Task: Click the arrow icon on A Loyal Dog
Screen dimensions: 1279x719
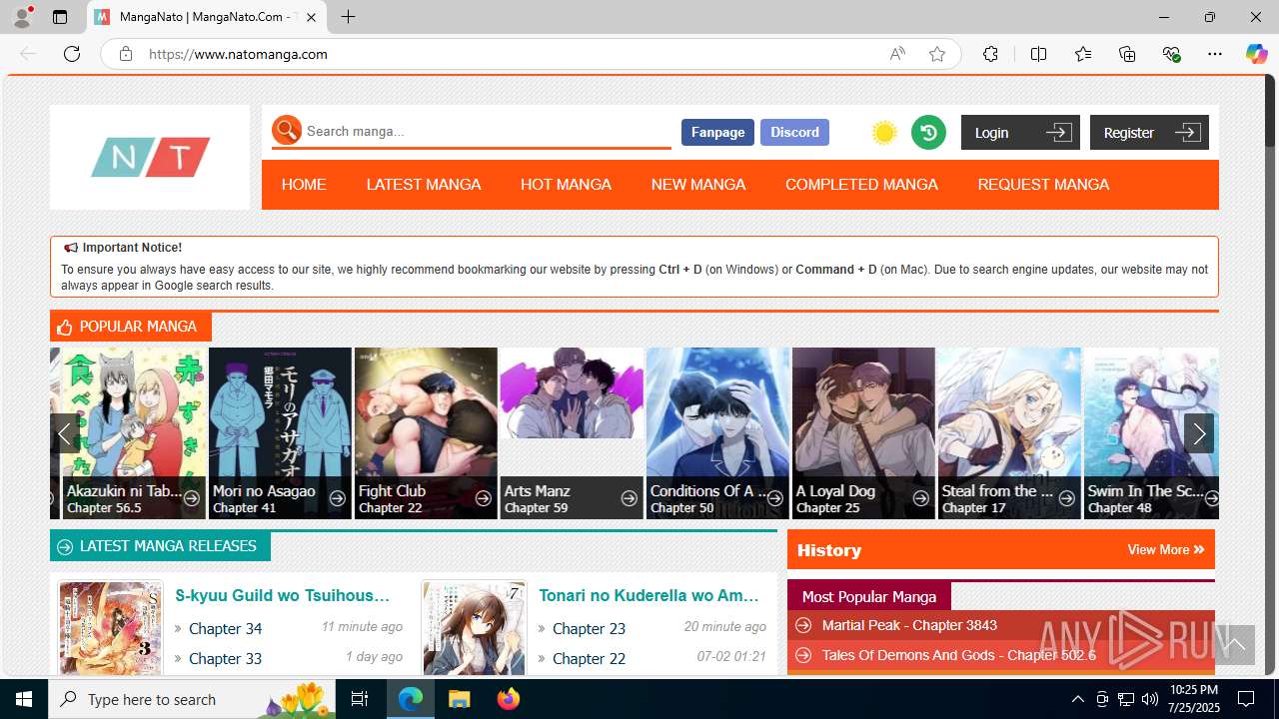Action: [x=921, y=498]
